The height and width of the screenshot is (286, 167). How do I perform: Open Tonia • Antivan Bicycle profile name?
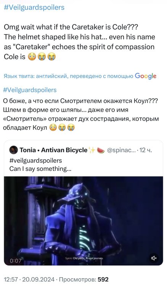[53, 150]
